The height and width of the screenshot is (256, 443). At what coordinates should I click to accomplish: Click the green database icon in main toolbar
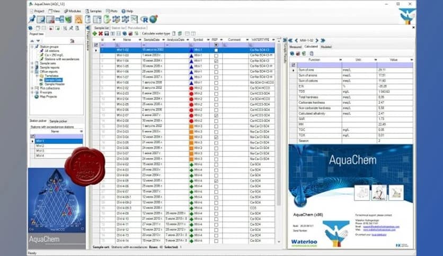click(69, 19)
